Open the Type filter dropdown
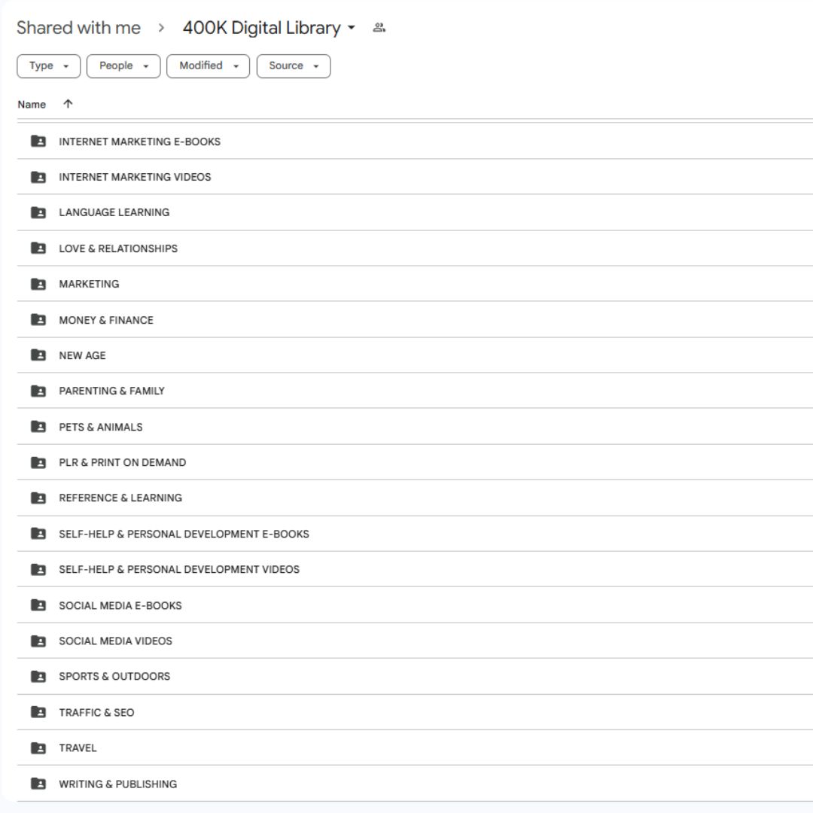The image size is (813, 813). [x=49, y=65]
